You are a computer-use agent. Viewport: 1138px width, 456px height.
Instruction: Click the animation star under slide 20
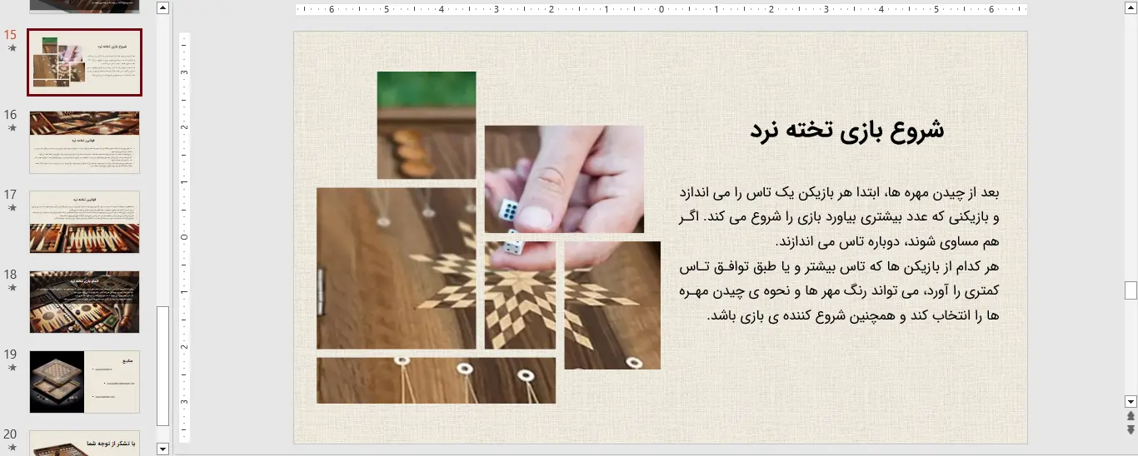(12, 448)
